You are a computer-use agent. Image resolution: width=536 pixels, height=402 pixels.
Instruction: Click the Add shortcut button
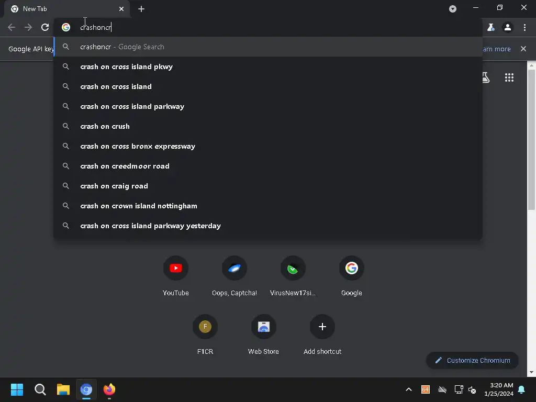[x=322, y=334]
